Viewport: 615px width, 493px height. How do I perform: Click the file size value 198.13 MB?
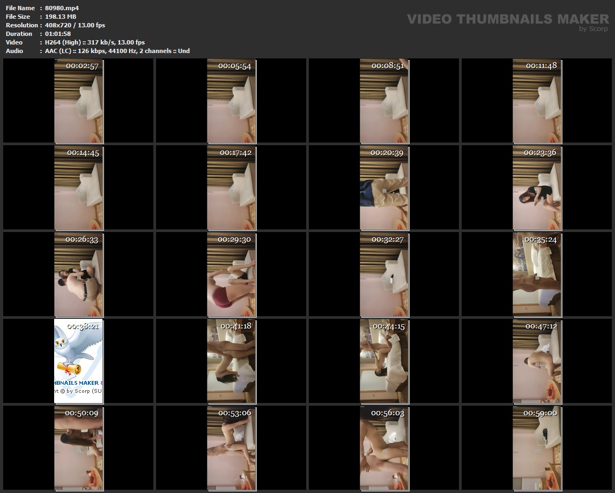pyautogui.click(x=61, y=17)
